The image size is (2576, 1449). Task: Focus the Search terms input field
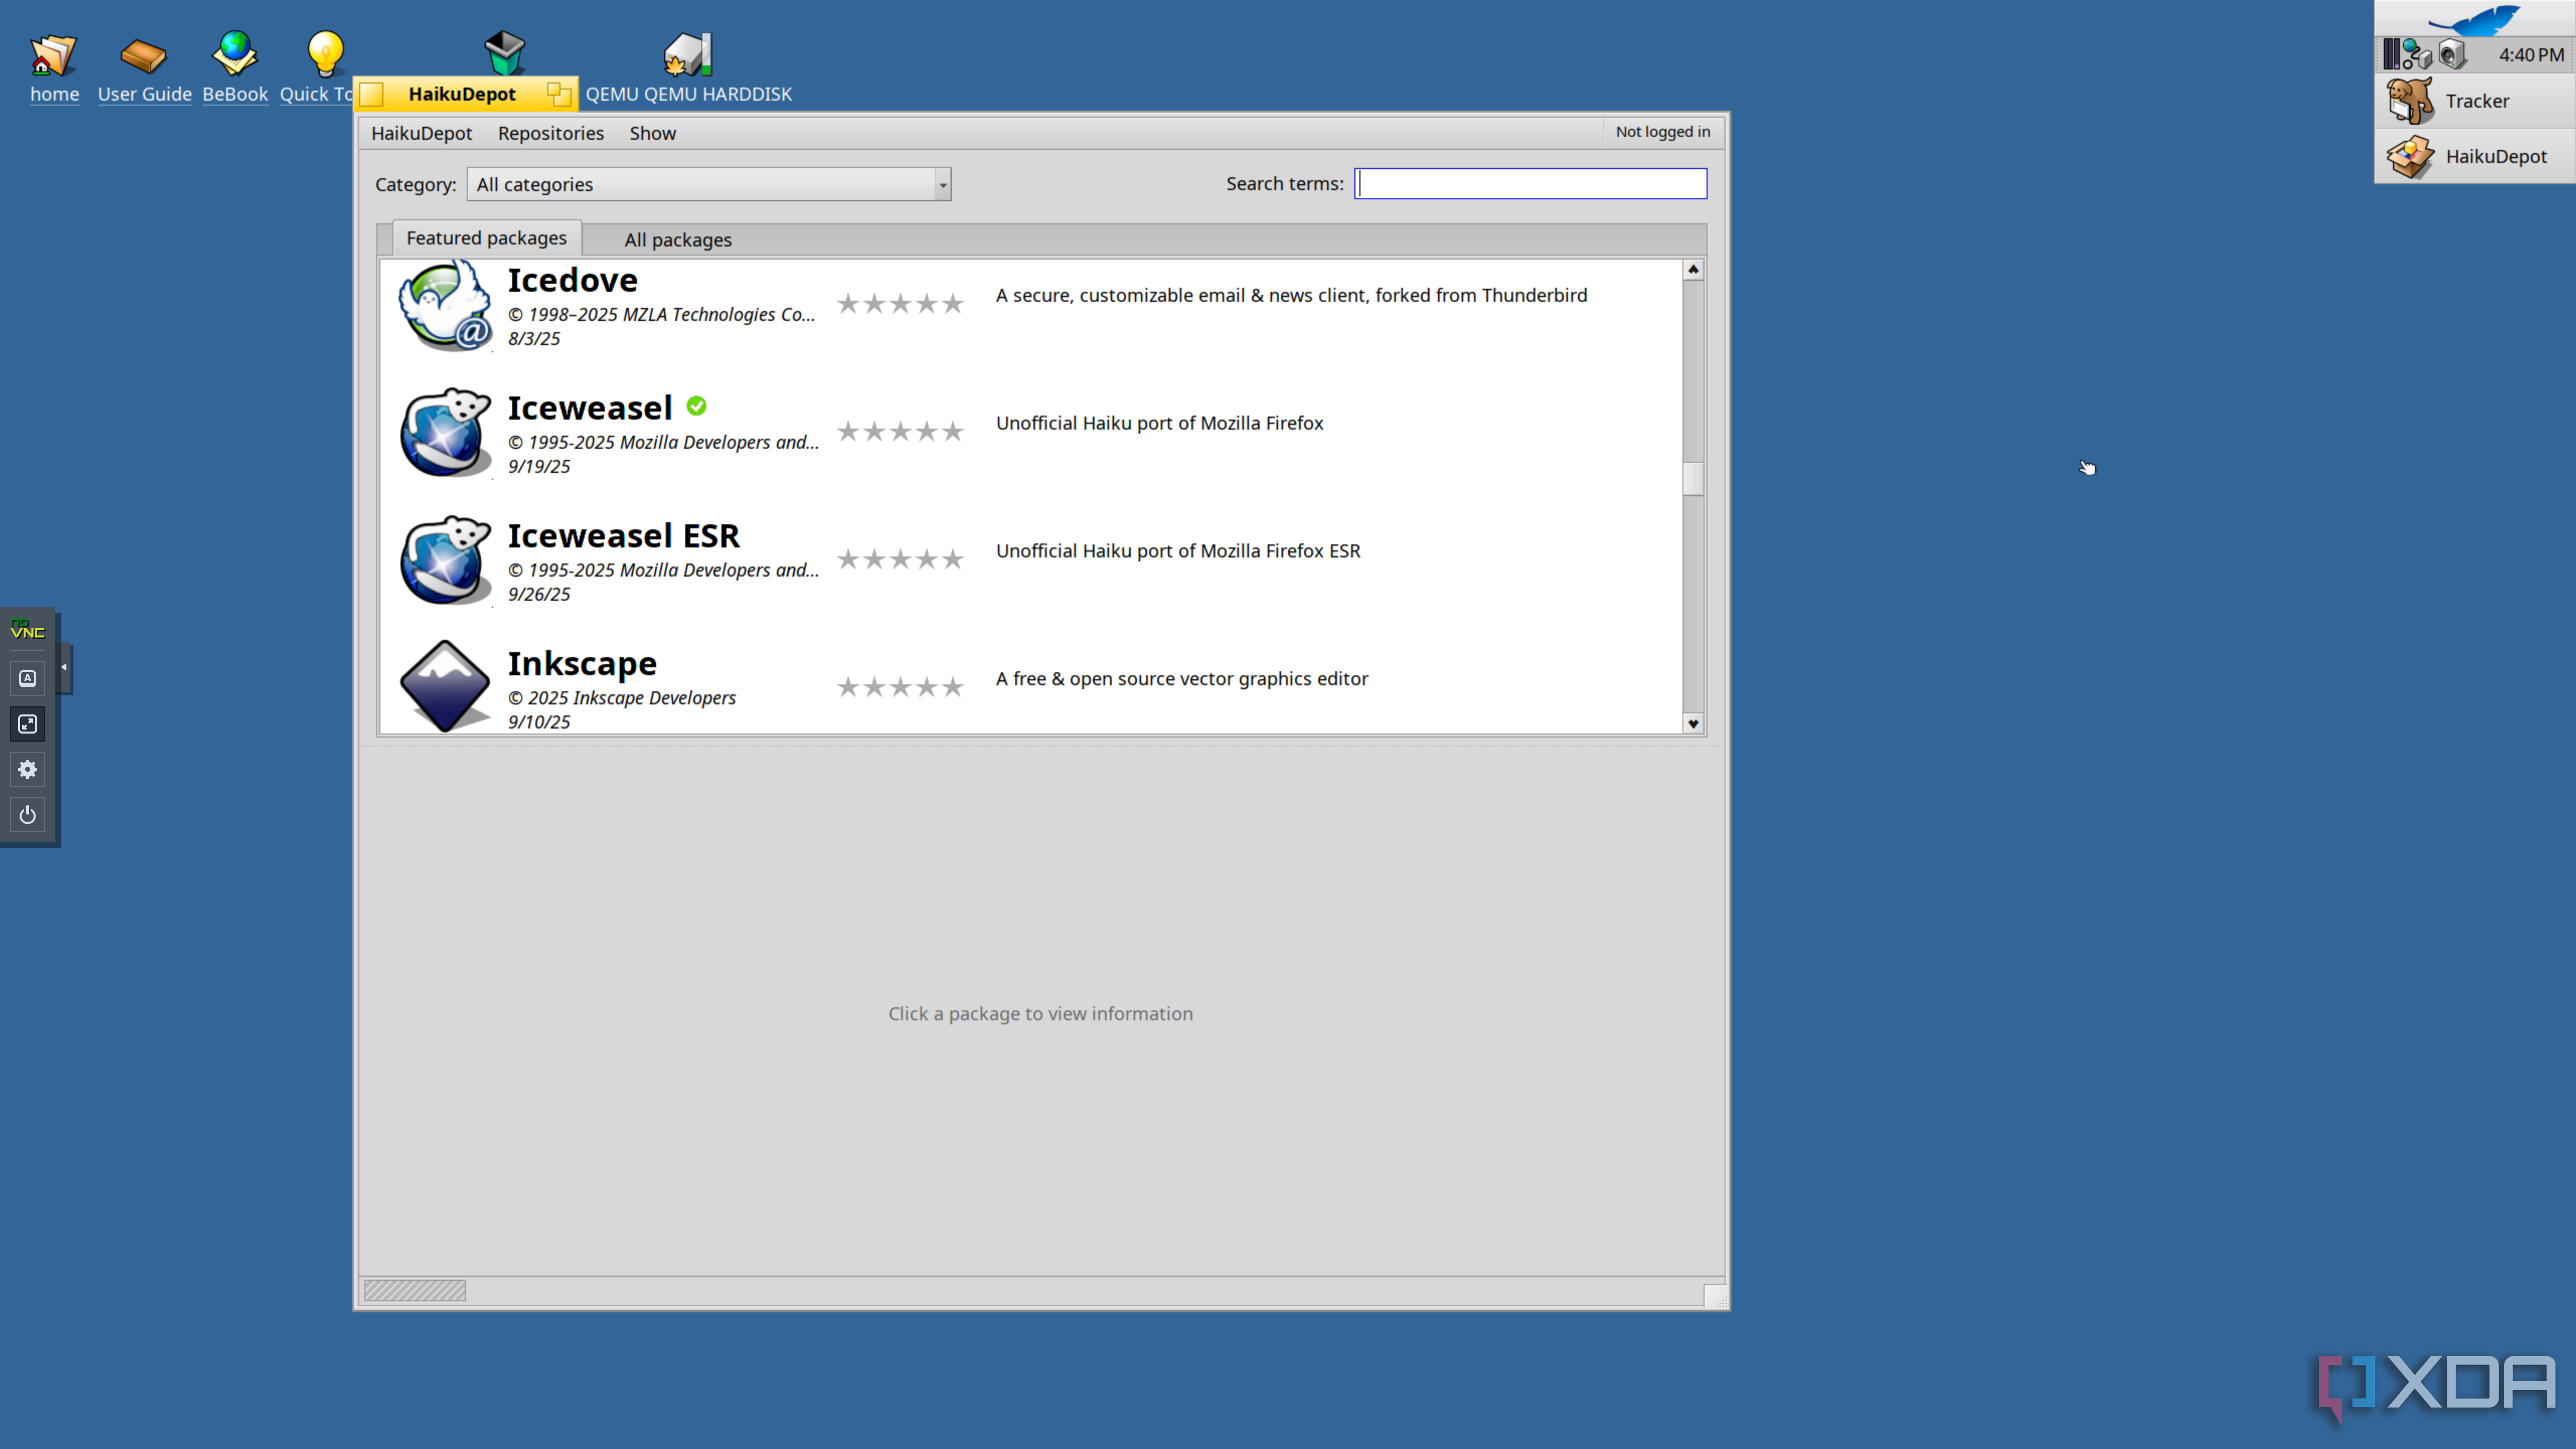(1530, 184)
